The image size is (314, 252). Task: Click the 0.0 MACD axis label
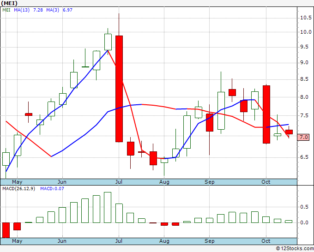tap(304, 222)
